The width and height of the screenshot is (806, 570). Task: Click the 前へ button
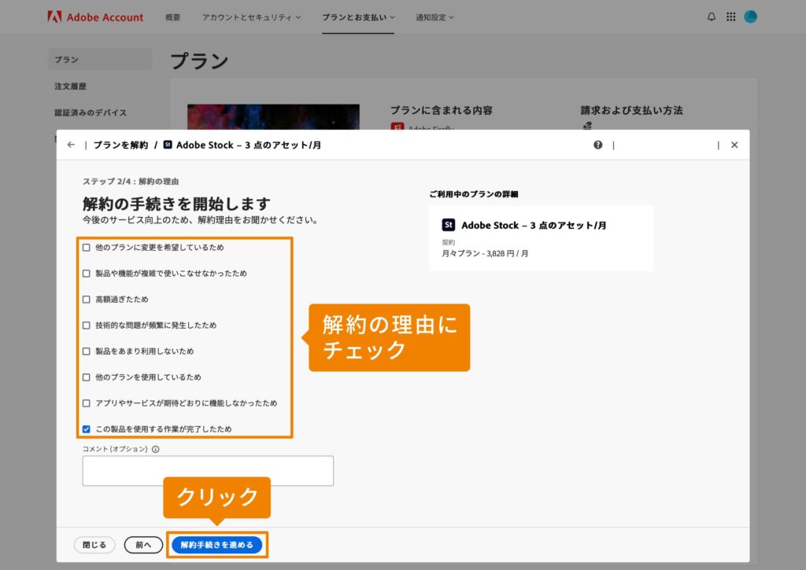(x=143, y=545)
